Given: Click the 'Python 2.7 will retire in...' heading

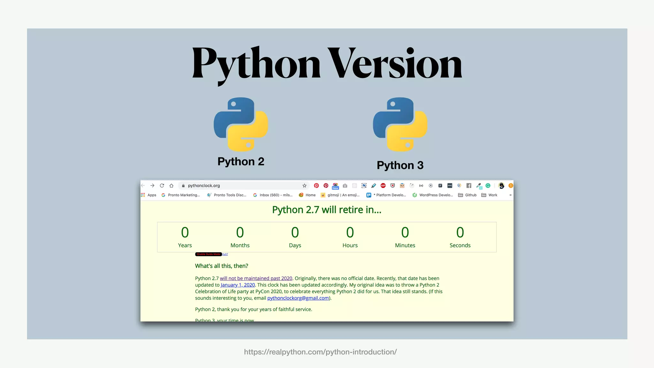Looking at the screenshot, I should click(x=327, y=210).
